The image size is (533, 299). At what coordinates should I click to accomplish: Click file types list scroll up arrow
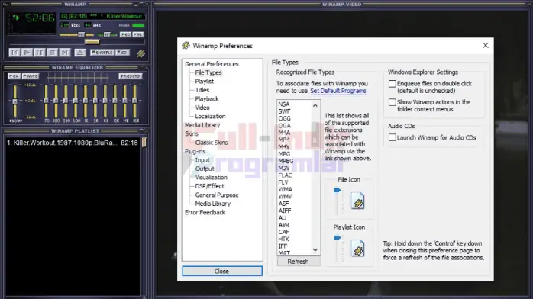[x=315, y=105]
